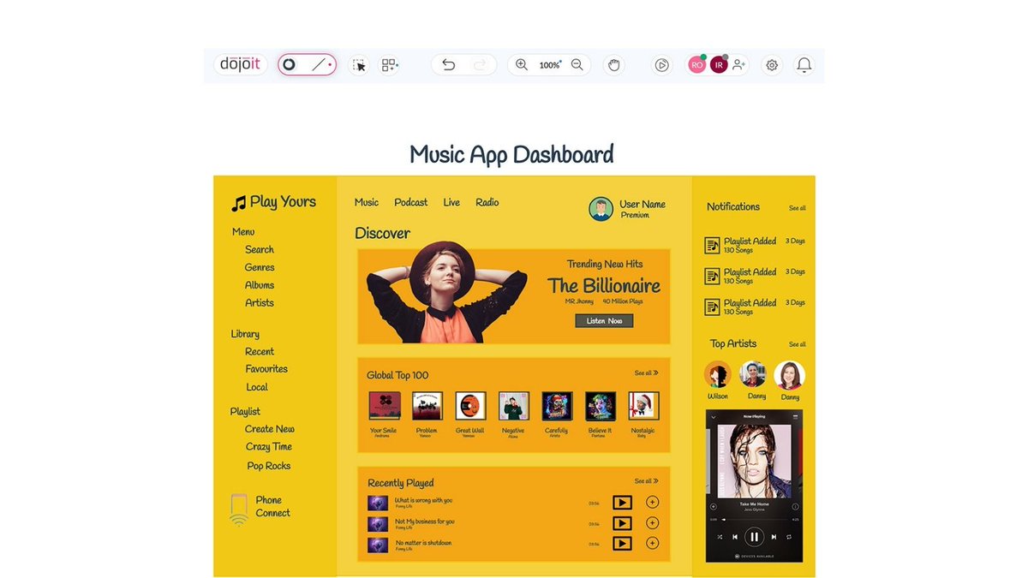
Task: Open notifications via the bell icon
Action: click(x=804, y=64)
